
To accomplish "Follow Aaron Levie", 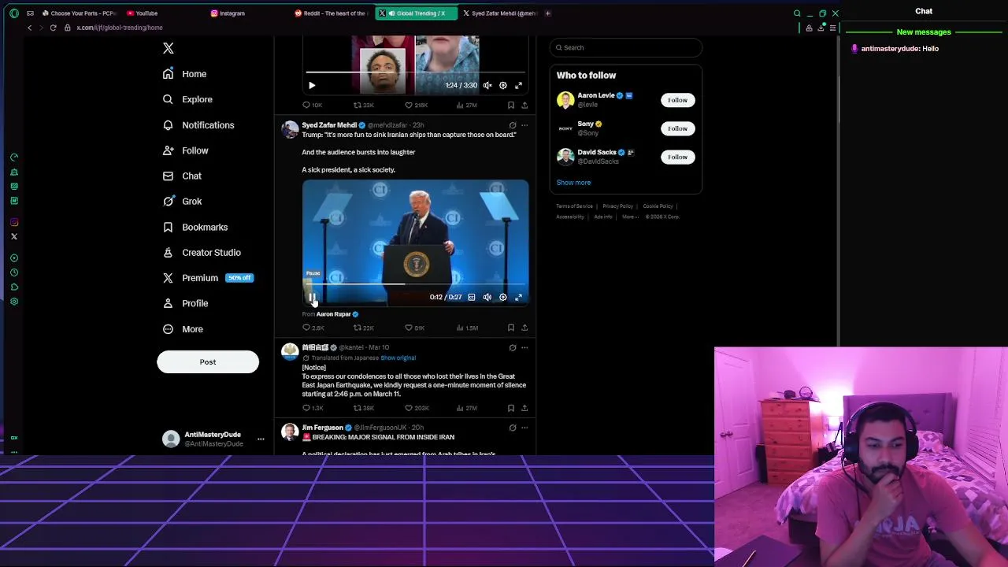I will pyautogui.click(x=677, y=100).
